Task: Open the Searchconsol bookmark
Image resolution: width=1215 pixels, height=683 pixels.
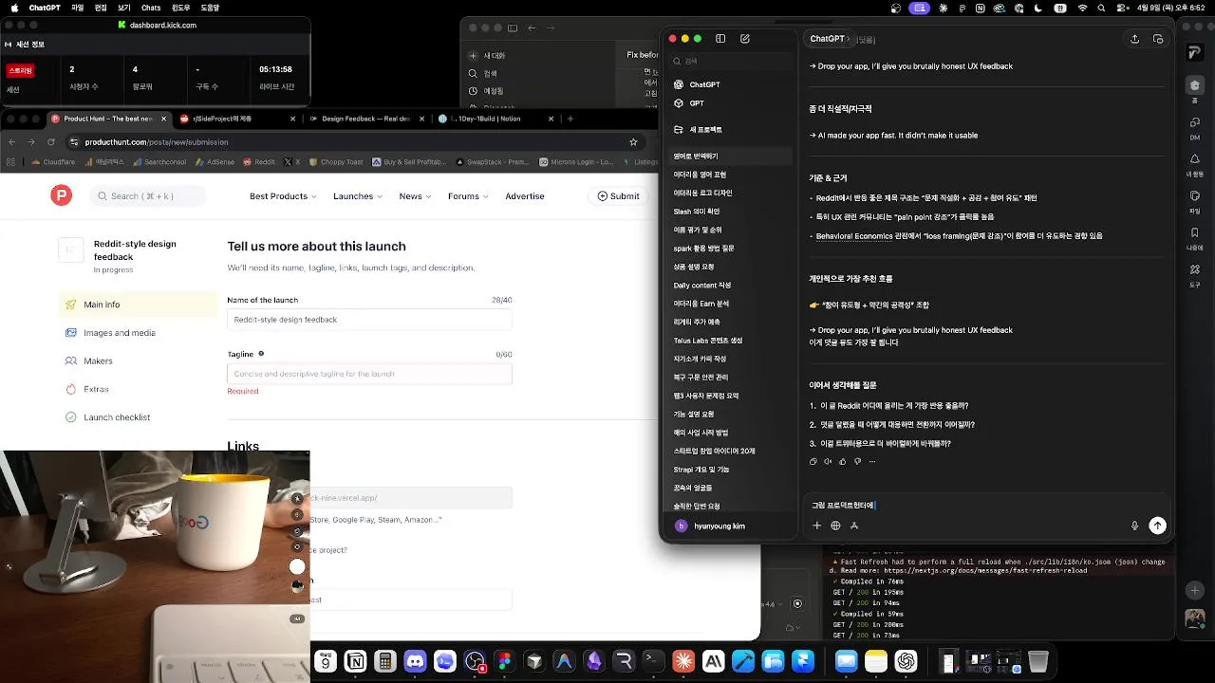Action: click(x=159, y=162)
